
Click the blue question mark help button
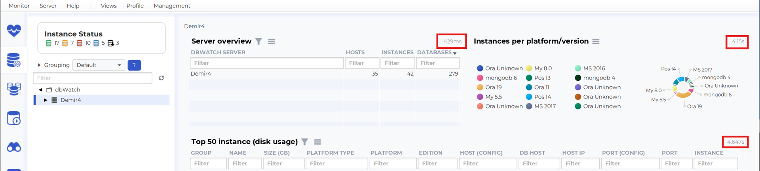click(x=134, y=65)
